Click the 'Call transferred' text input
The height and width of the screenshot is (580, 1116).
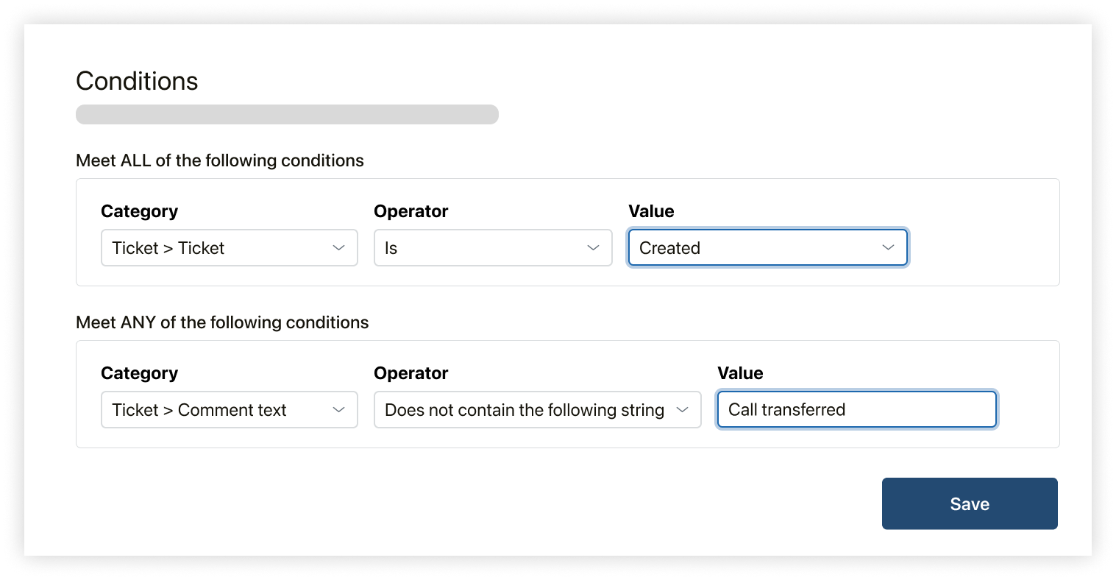coord(857,410)
